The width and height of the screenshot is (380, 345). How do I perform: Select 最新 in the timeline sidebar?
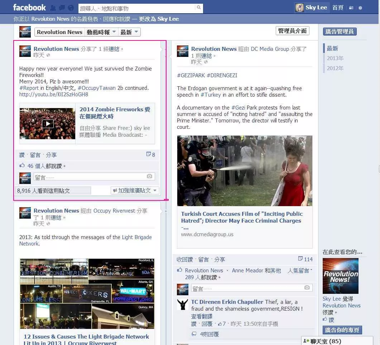[x=332, y=48]
